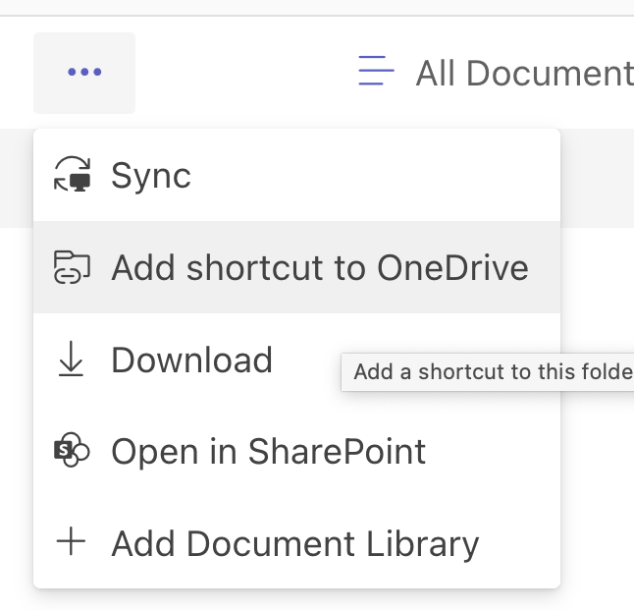Choose Open in SharePoint
Screen dimensions: 634x611
coord(296,451)
